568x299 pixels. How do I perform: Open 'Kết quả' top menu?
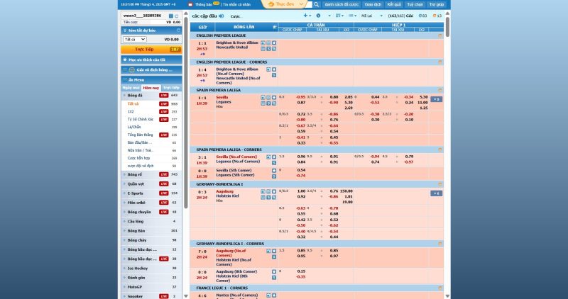(394, 4)
